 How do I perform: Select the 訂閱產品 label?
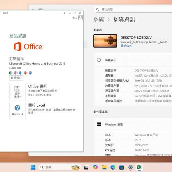coord(17,59)
